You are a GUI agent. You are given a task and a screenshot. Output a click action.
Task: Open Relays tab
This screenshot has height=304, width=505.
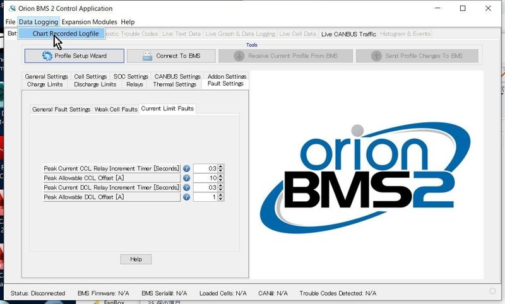[x=134, y=85]
